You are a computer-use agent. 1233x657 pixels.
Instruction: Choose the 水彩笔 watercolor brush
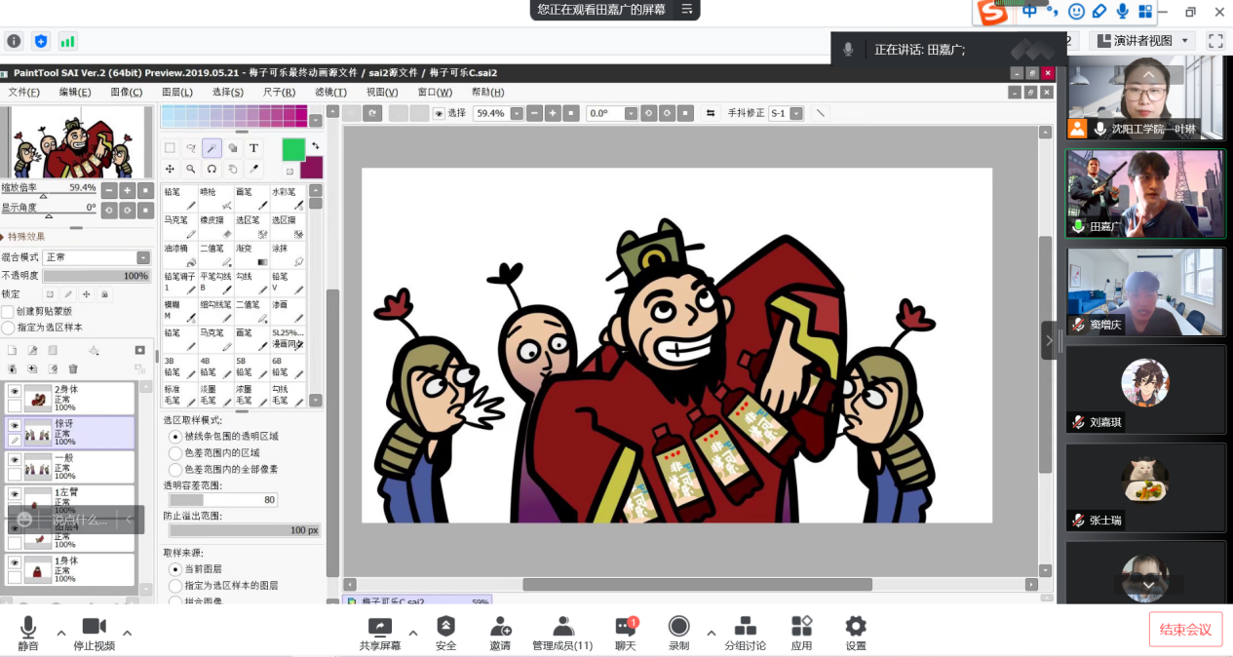click(288, 199)
